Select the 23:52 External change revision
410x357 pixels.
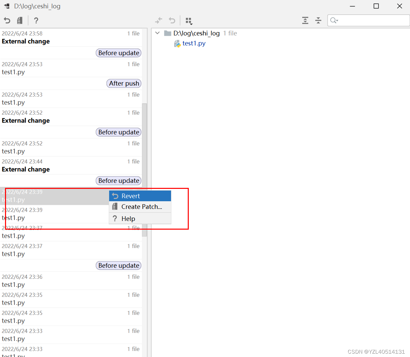pyautogui.click(x=71, y=117)
